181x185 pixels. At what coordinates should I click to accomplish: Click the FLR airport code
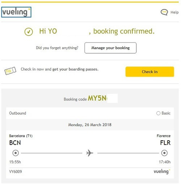(x=165, y=143)
